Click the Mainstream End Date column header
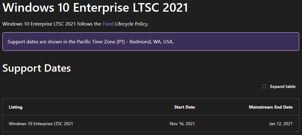Image resolution: width=302 pixels, height=135 pixels. tap(270, 107)
